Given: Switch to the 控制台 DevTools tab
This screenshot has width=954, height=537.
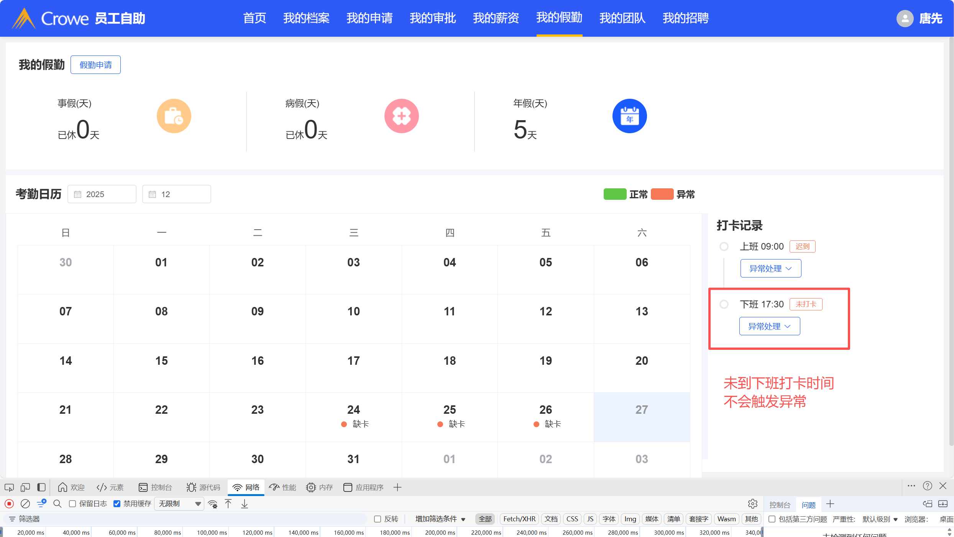Looking at the screenshot, I should click(155, 487).
